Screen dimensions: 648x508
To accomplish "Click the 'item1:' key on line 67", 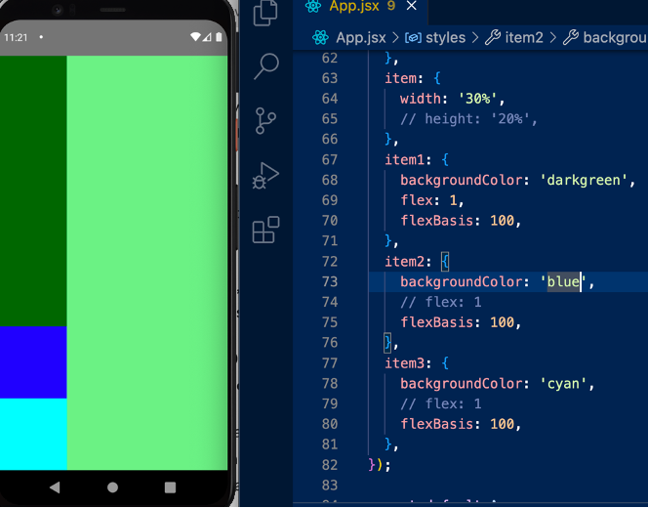I will 408,159.
